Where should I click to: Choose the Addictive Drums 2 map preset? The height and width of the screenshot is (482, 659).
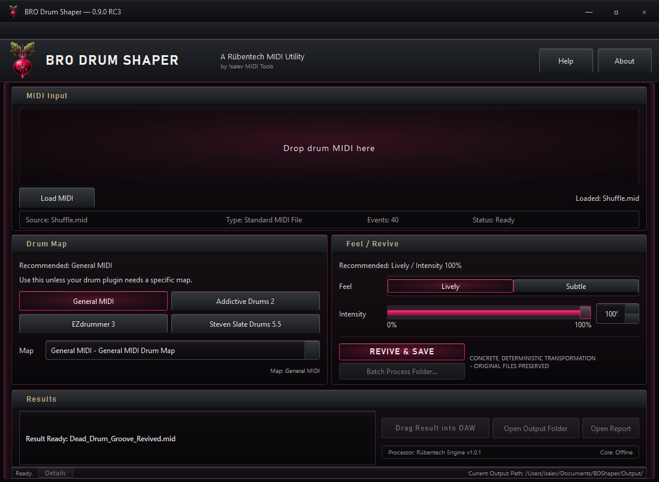[x=246, y=301]
